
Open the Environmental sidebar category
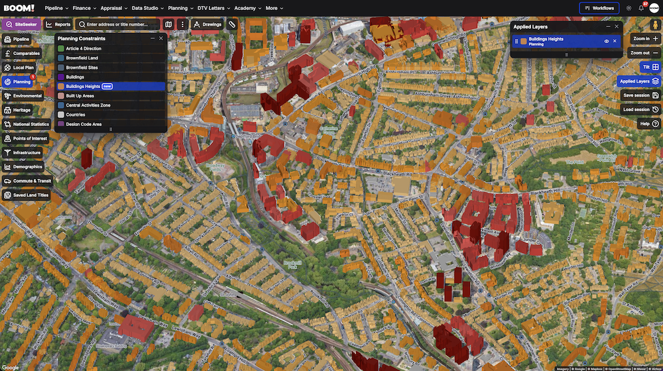click(23, 96)
